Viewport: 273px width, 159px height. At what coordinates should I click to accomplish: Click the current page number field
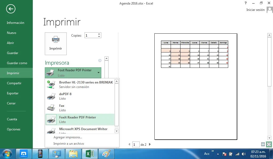pyautogui.click(x=136, y=144)
